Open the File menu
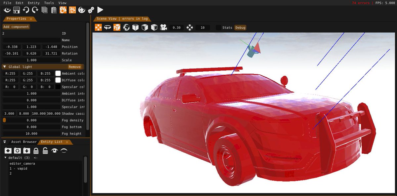The height and width of the screenshot is (196, 397). coord(7,3)
